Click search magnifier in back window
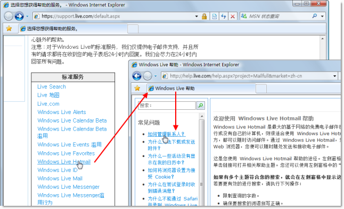The height and width of the screenshot is (209, 344). [x=315, y=16]
